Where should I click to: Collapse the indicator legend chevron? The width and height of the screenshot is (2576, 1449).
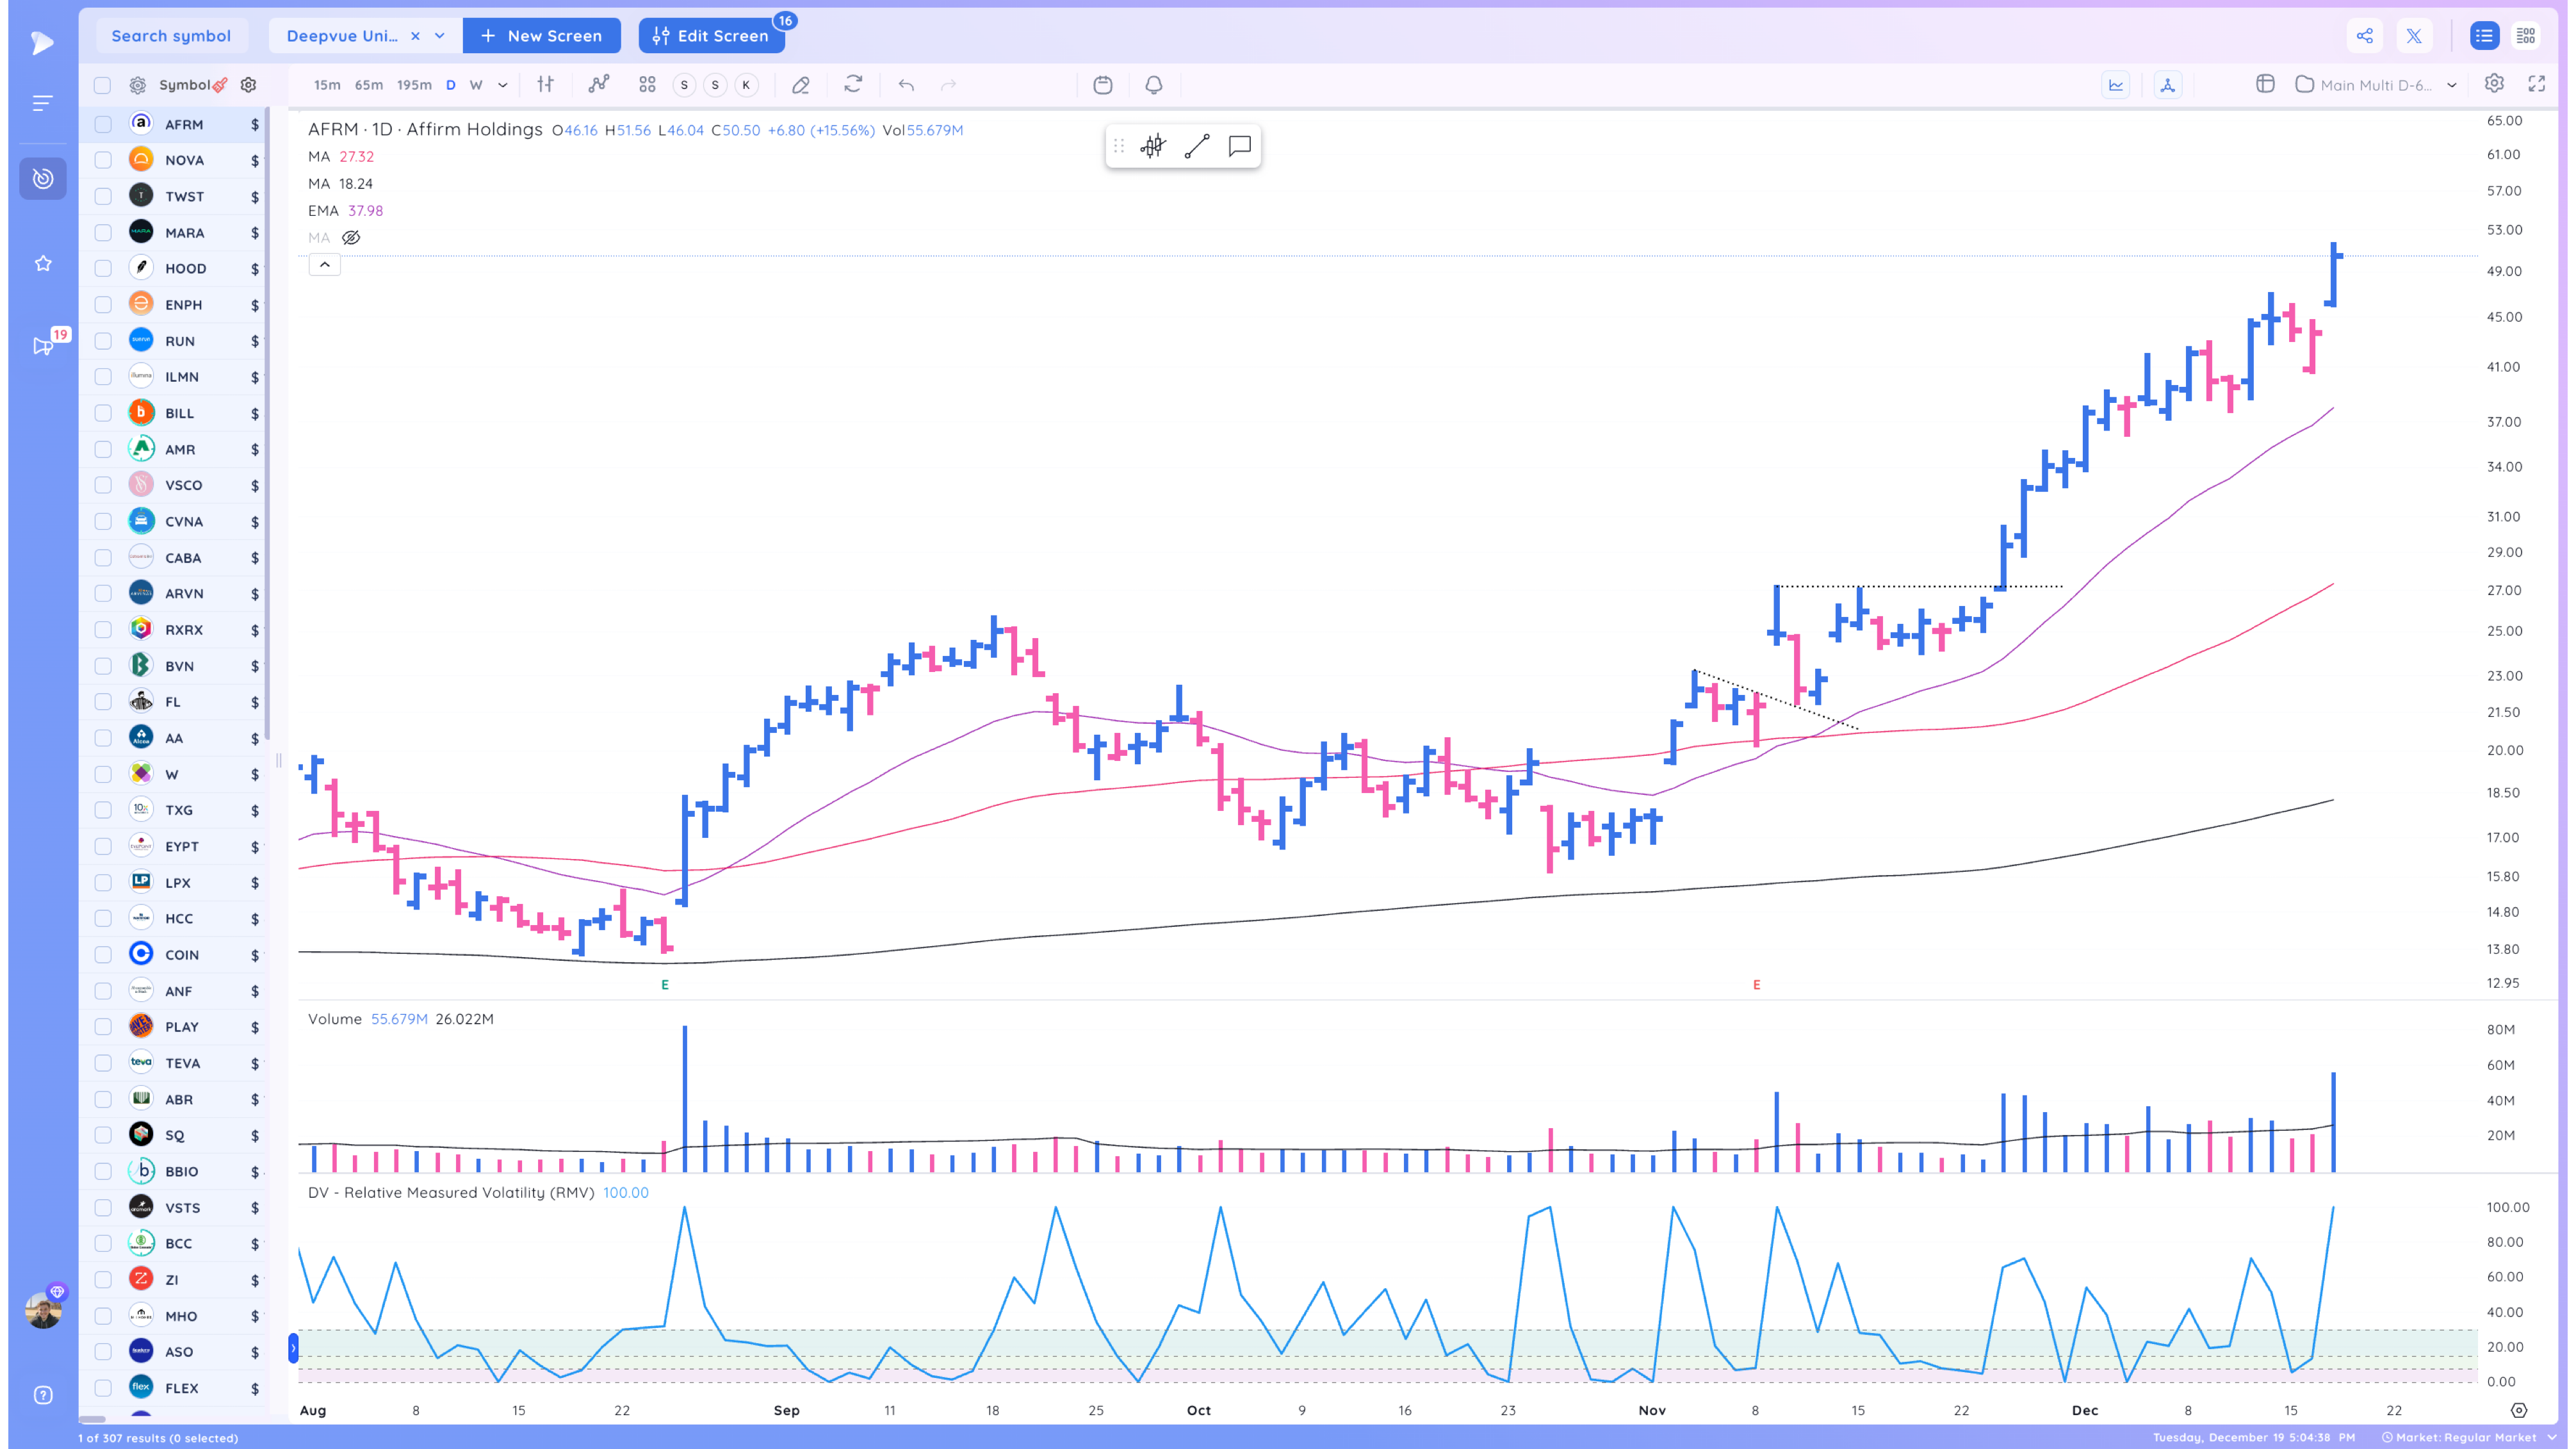coord(325,265)
